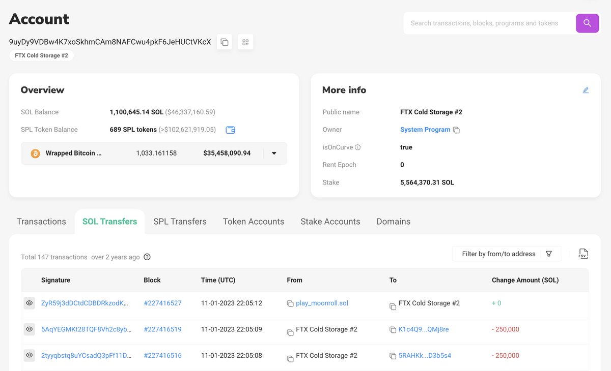Switch to Transactions tab
The height and width of the screenshot is (371, 611).
click(x=41, y=222)
